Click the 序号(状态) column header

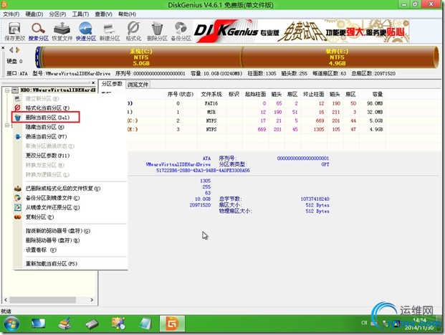tap(181, 95)
